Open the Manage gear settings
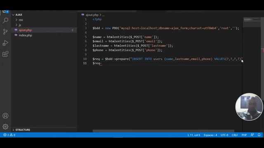 (x=5, y=127)
